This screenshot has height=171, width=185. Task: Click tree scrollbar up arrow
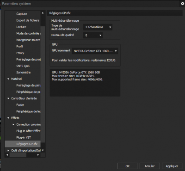[43, 13]
